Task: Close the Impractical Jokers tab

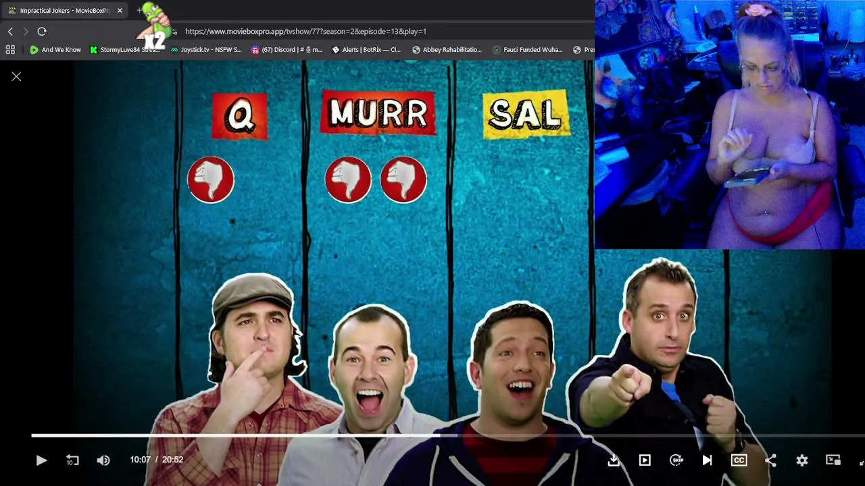Action: (x=120, y=11)
